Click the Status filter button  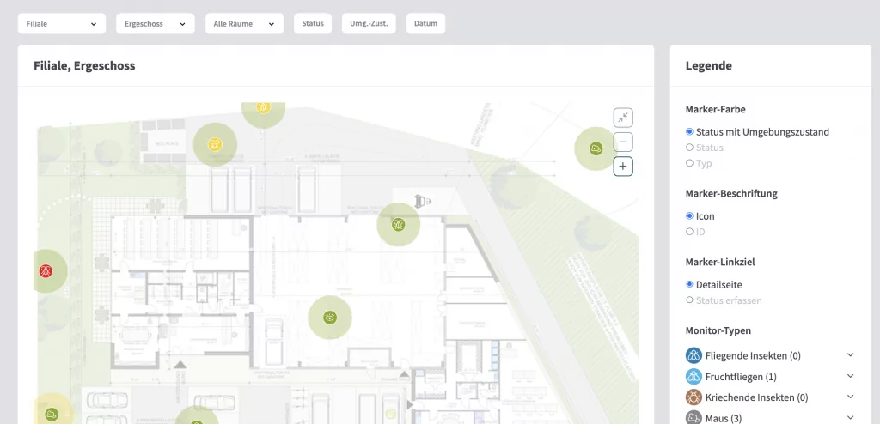tap(313, 24)
